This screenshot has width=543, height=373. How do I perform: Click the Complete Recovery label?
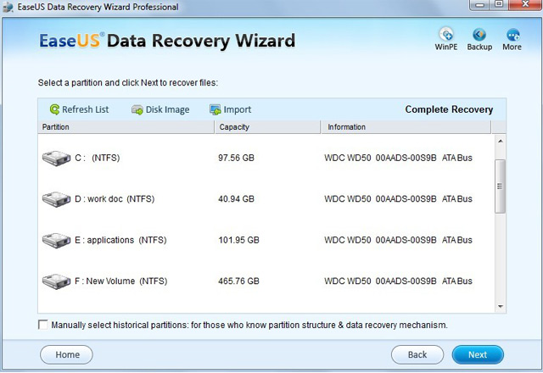449,109
